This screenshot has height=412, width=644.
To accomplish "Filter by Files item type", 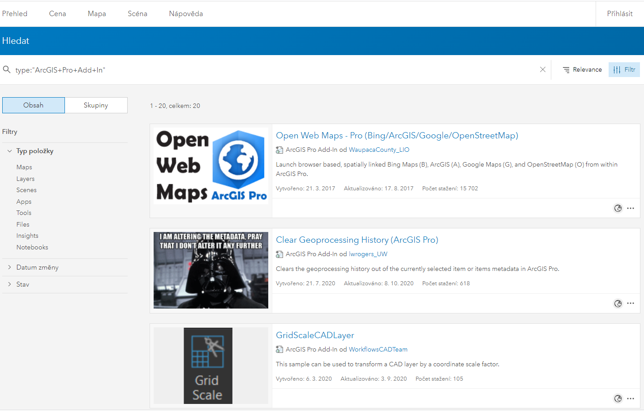I will 23,224.
